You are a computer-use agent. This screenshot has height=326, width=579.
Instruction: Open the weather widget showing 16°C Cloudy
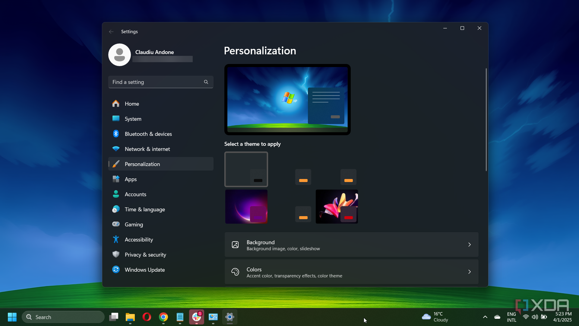point(435,317)
